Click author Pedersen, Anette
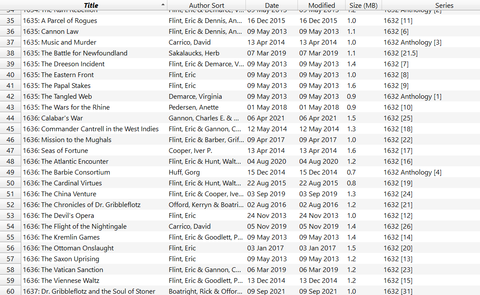The image size is (480, 295). click(x=194, y=107)
